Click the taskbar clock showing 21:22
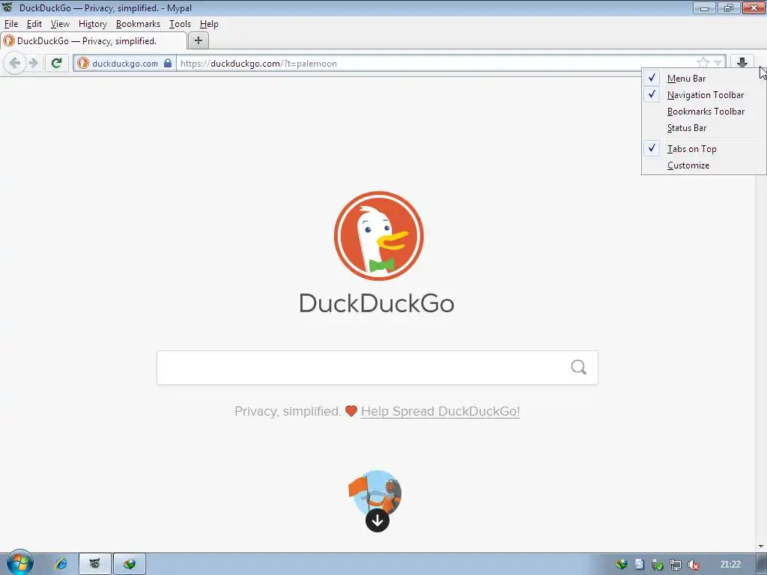The height and width of the screenshot is (575, 767). pos(730,565)
